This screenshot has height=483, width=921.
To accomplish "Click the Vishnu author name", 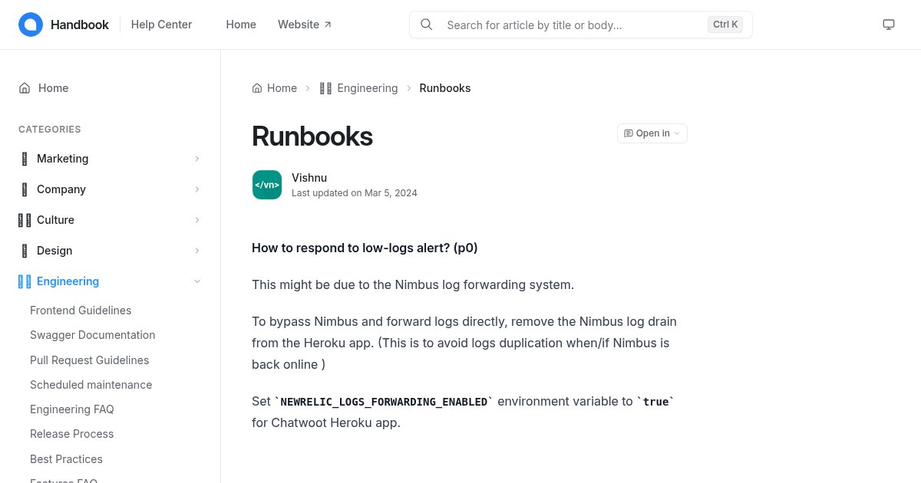I will tap(309, 178).
